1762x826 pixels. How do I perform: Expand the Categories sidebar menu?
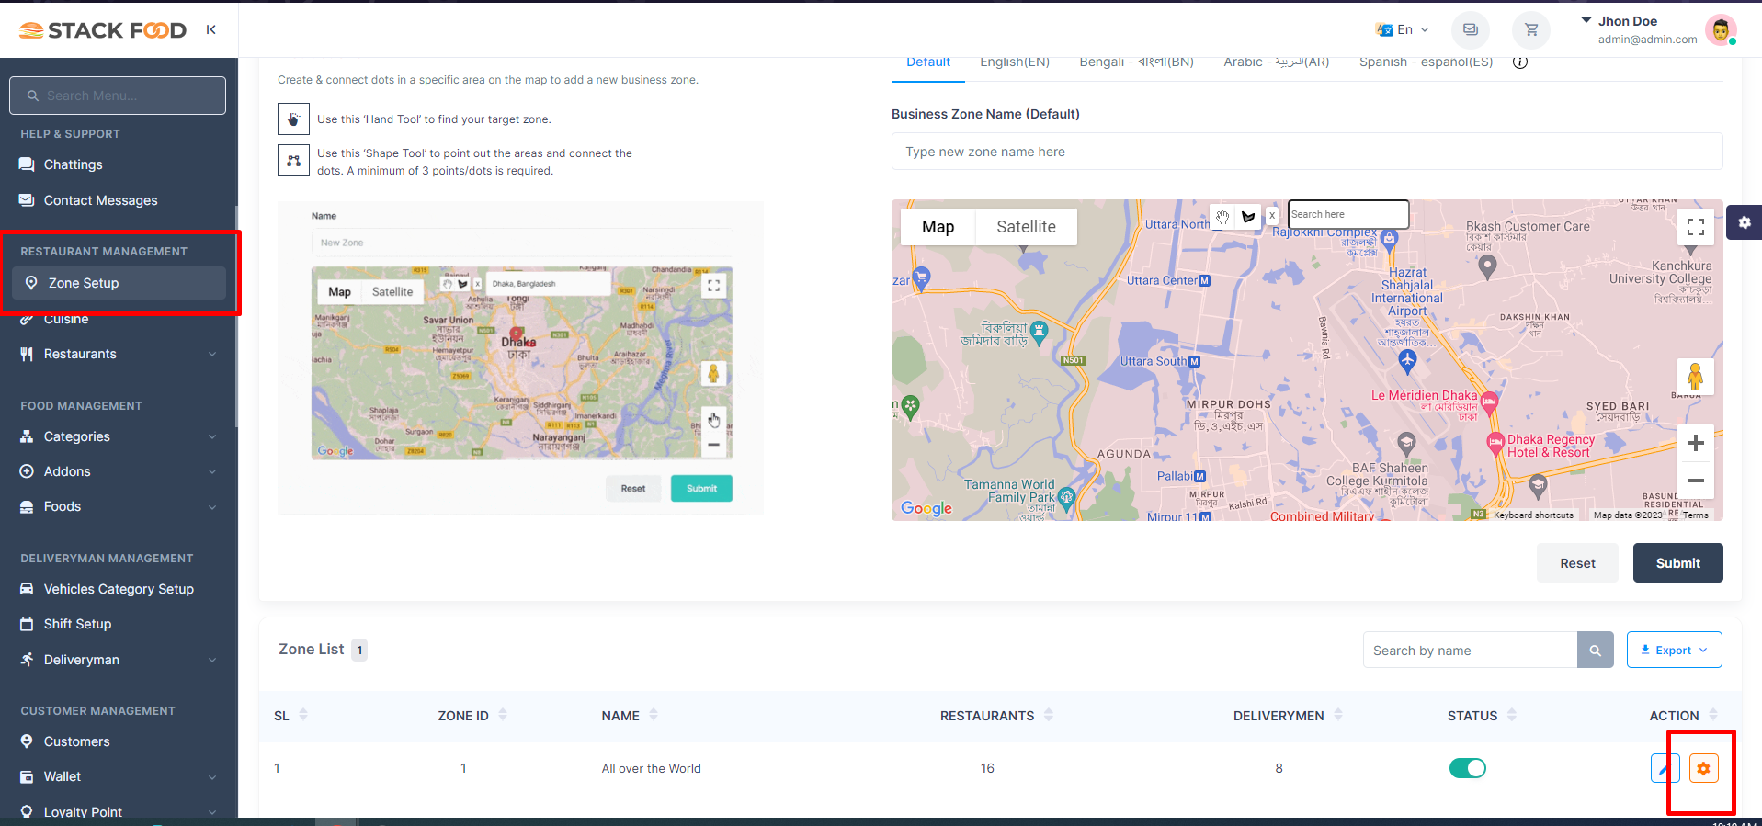click(x=119, y=436)
